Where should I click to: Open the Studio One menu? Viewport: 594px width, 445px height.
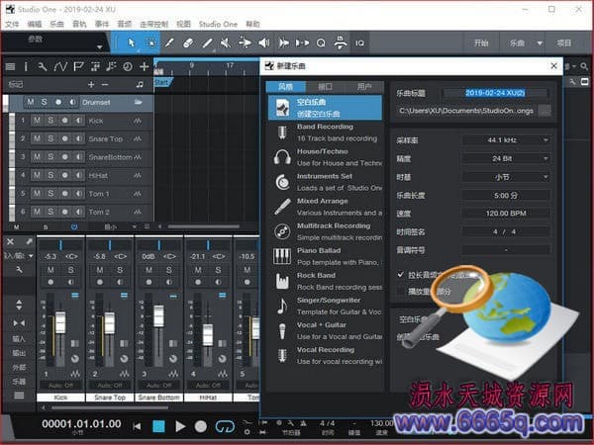pyautogui.click(x=218, y=24)
